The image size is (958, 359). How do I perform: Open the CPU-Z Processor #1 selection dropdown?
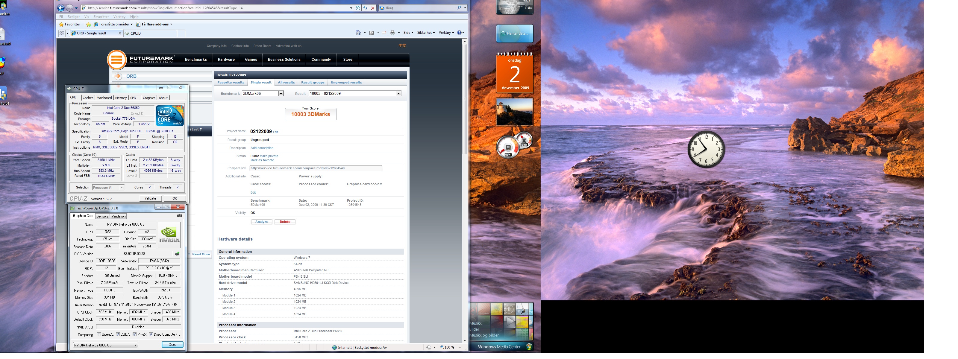(108, 188)
